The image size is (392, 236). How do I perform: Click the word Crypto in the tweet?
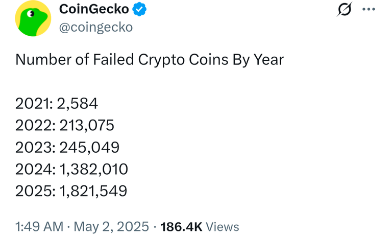[x=161, y=60]
